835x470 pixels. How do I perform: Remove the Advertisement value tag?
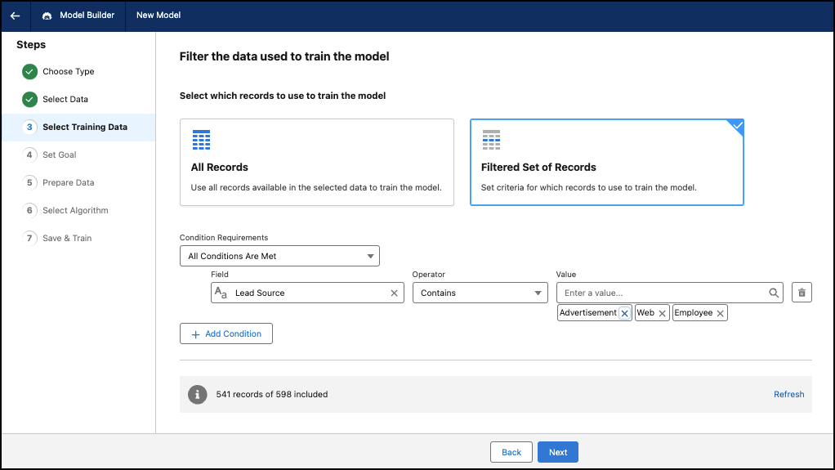625,313
